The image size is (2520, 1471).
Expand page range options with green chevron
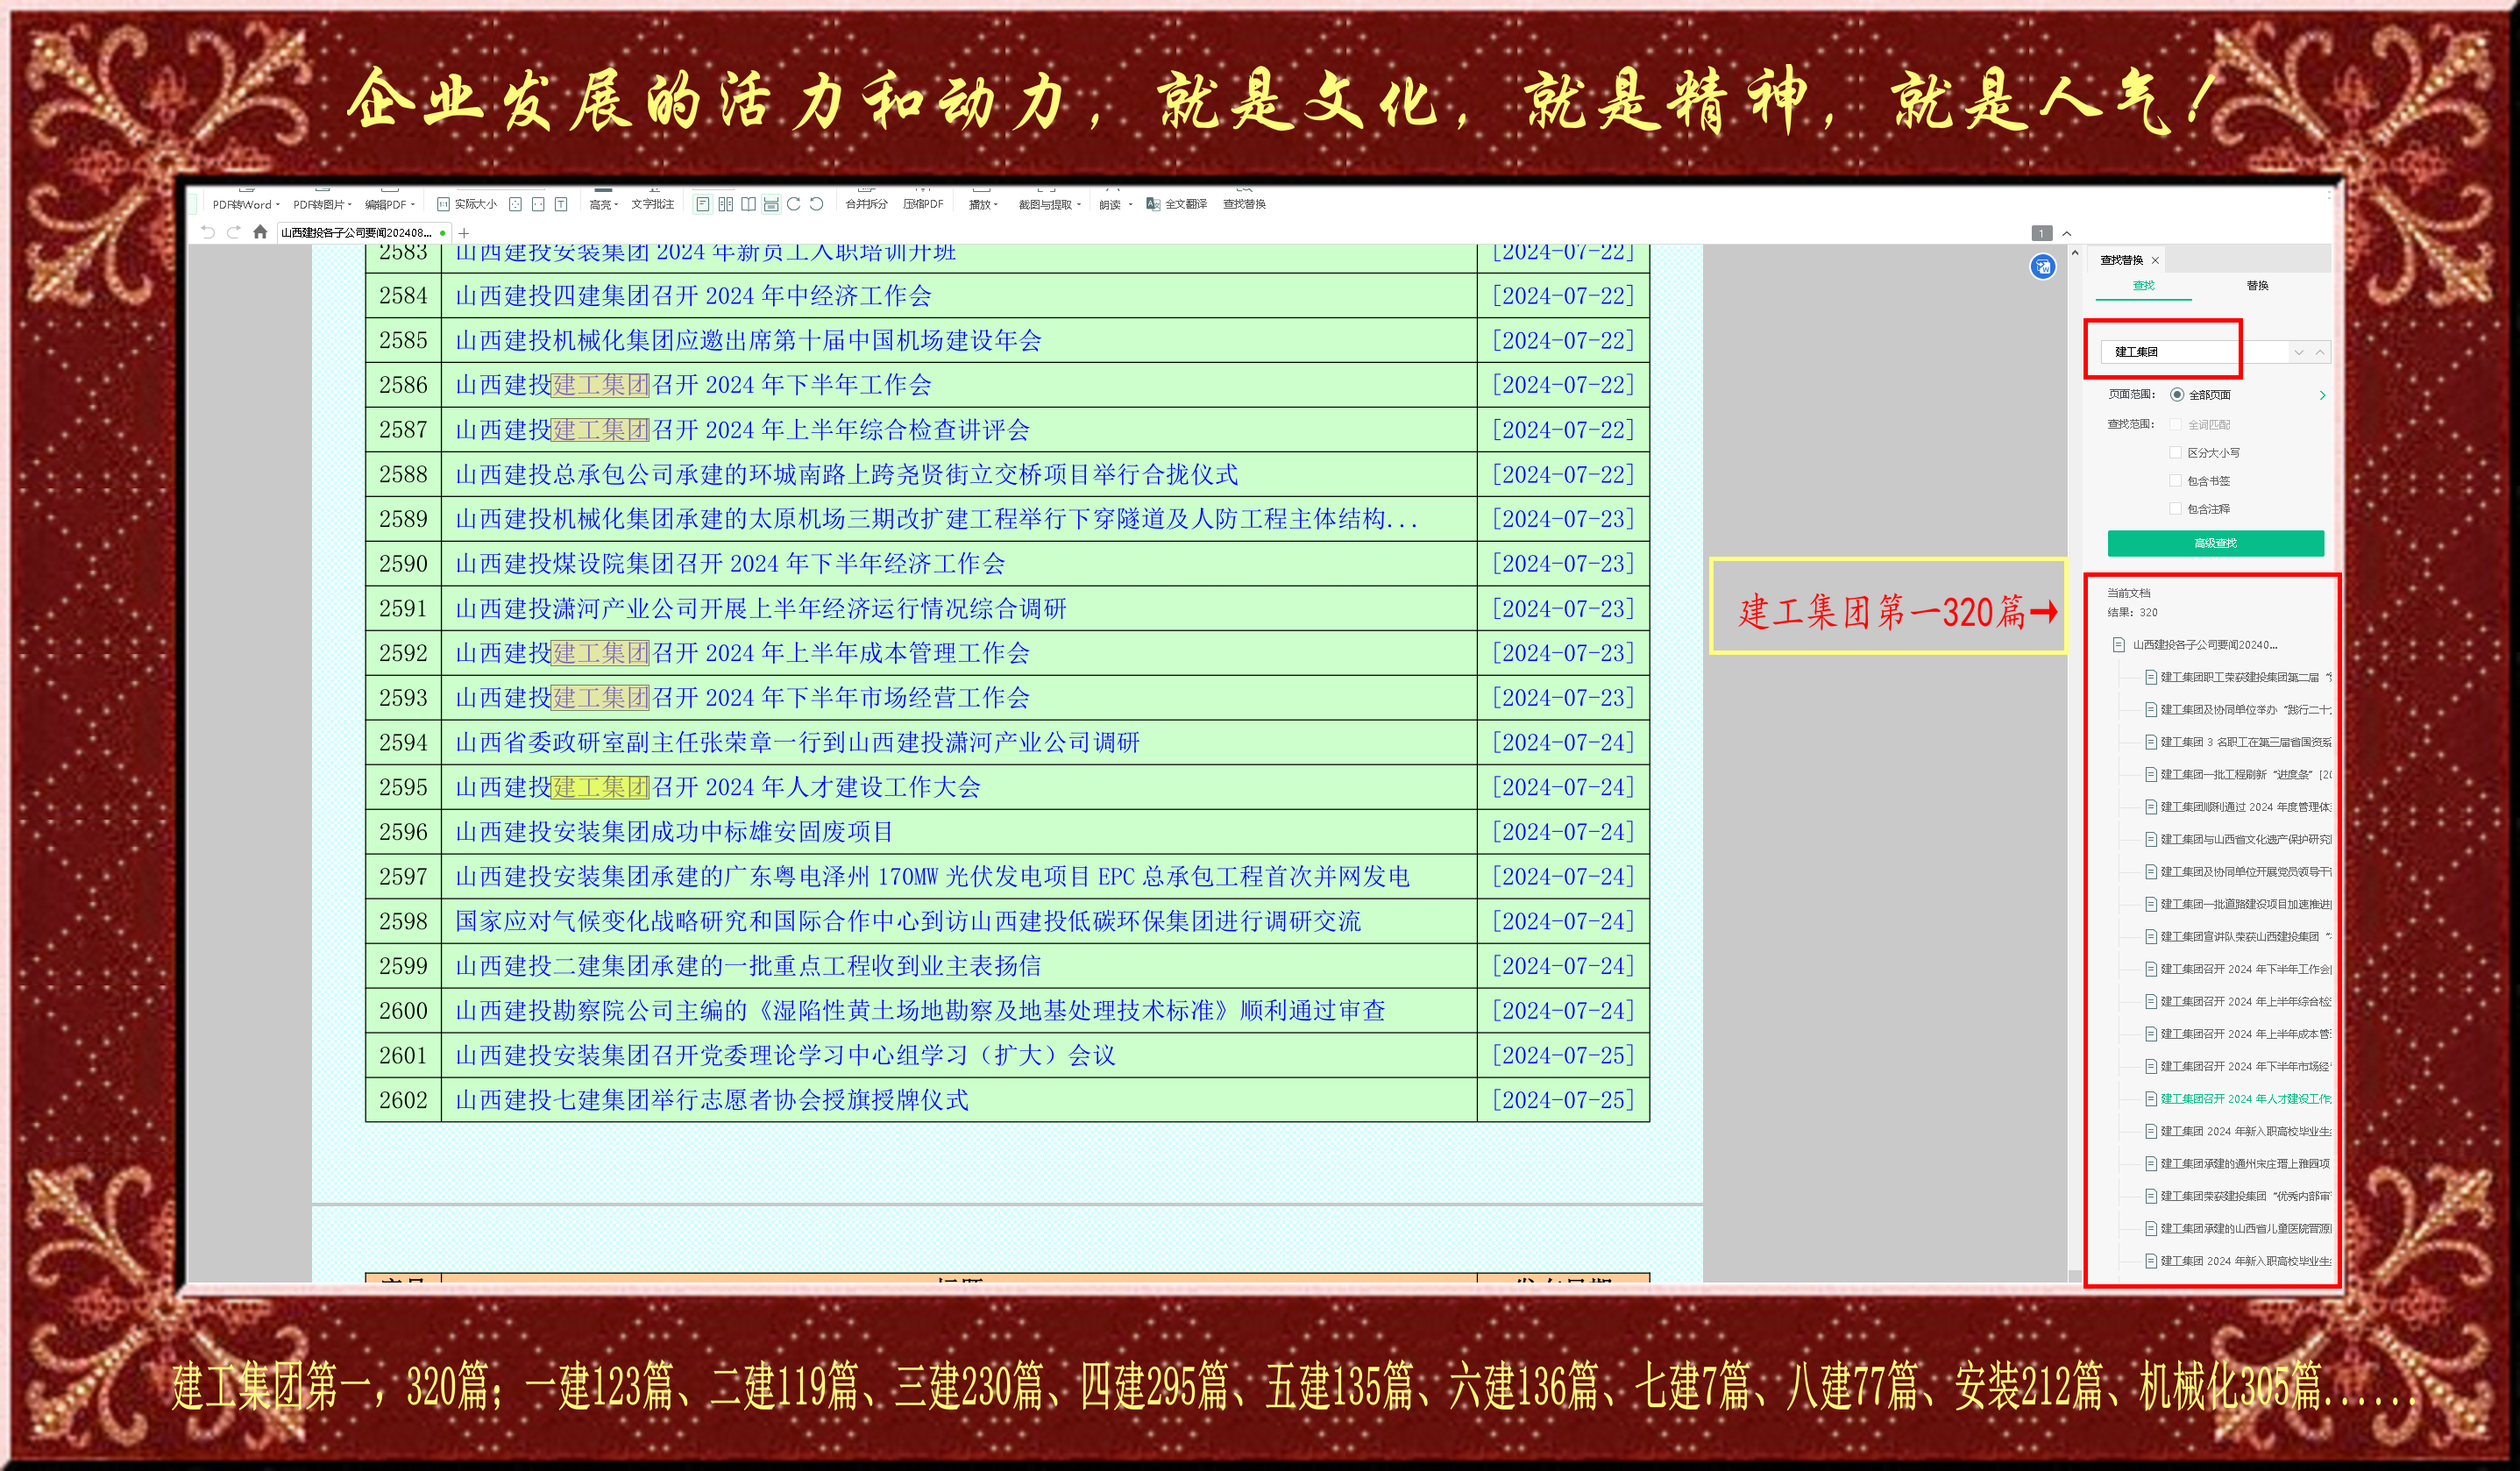coord(2322,395)
